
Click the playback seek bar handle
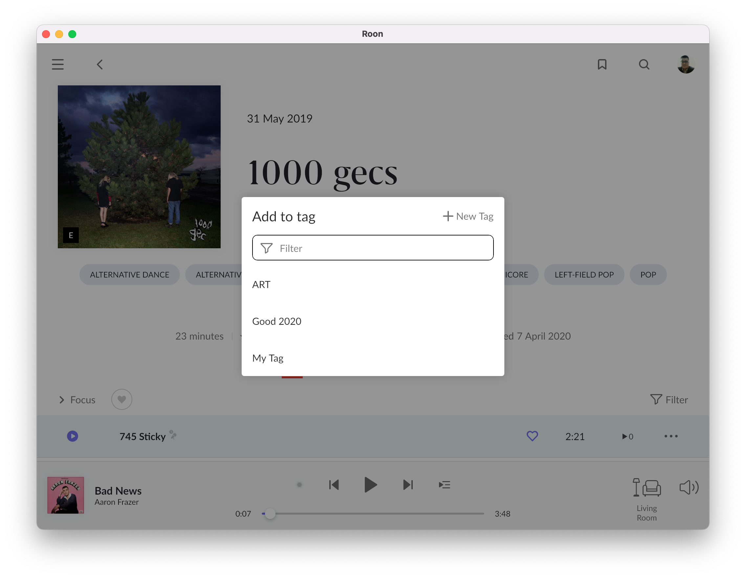[270, 513]
